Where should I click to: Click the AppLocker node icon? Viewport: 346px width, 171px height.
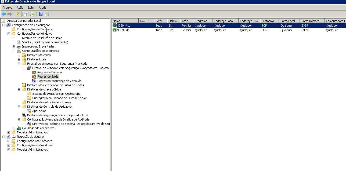[29, 111]
